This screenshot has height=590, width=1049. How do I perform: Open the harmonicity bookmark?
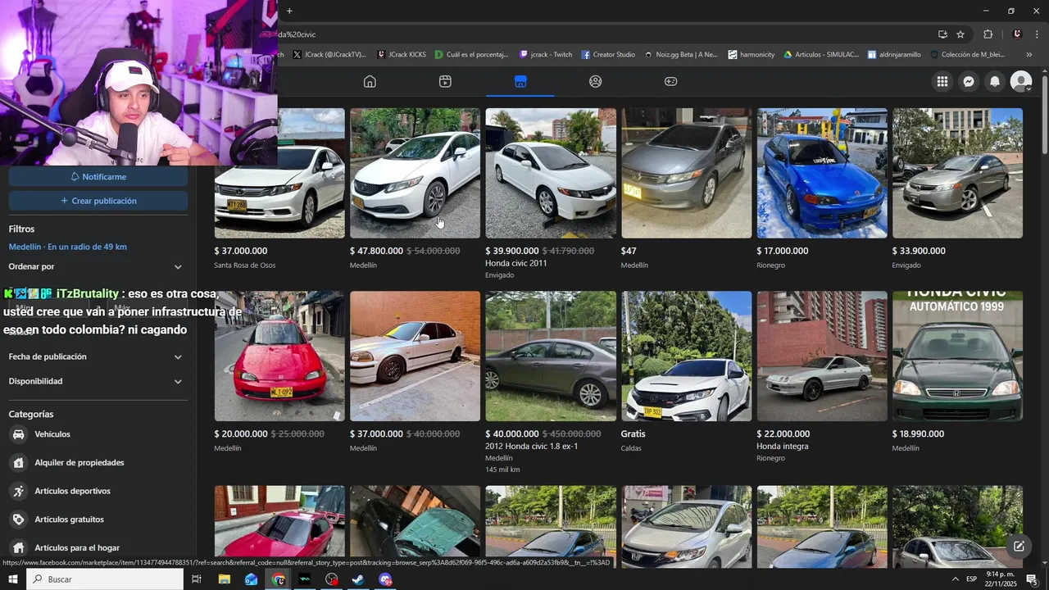[751, 55]
